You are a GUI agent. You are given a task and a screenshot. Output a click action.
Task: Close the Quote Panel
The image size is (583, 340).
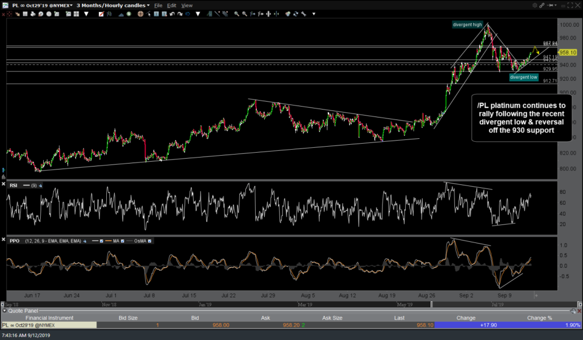579,311
